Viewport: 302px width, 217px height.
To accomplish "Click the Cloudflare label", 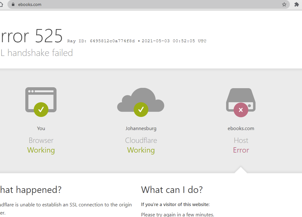I will (x=141, y=140).
